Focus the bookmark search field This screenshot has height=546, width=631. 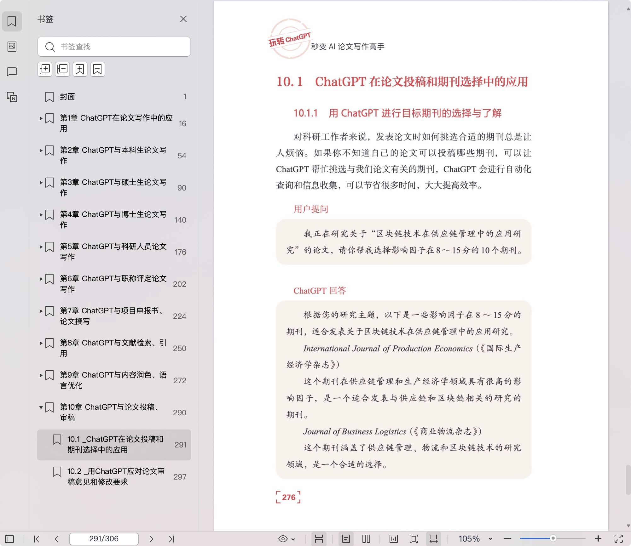(114, 47)
